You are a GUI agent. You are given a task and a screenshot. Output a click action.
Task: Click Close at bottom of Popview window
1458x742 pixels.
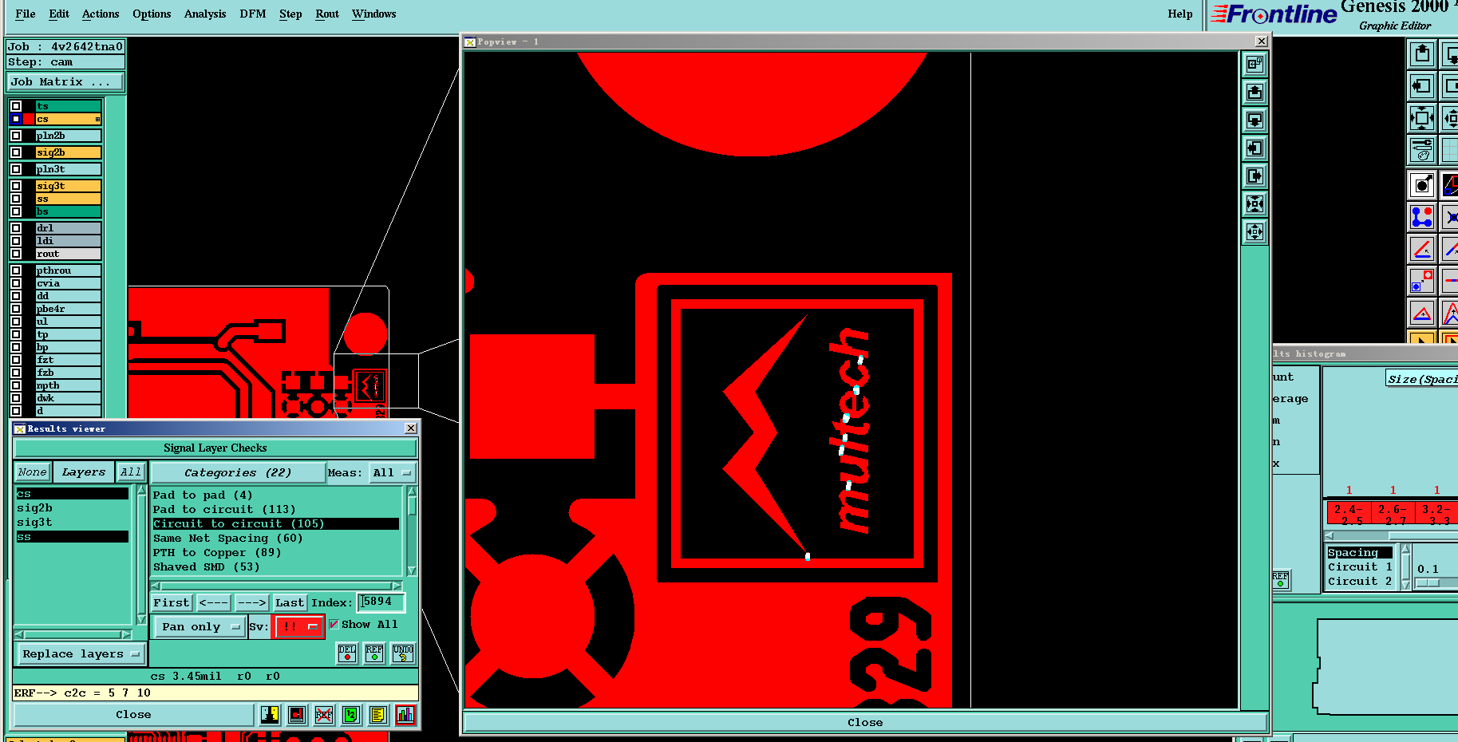(865, 722)
